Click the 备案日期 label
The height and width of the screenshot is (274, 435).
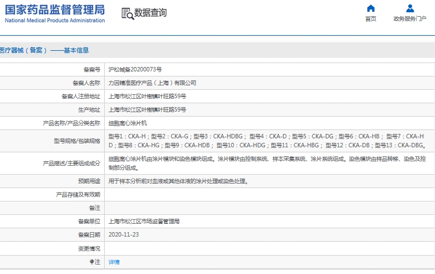(x=89, y=234)
